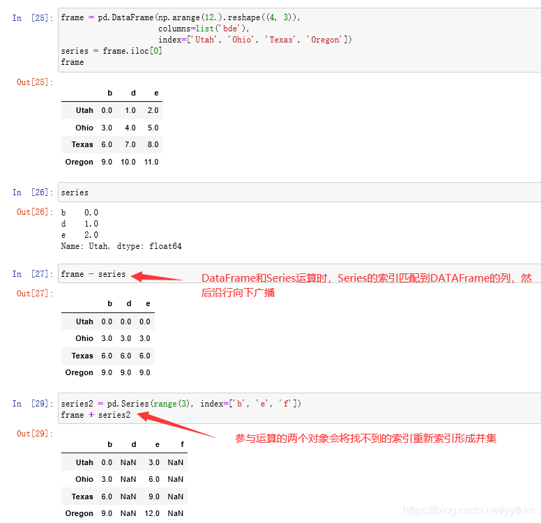The image size is (541, 523).
Task: Click the 12.0 value in Out[29] table
Action: click(152, 513)
